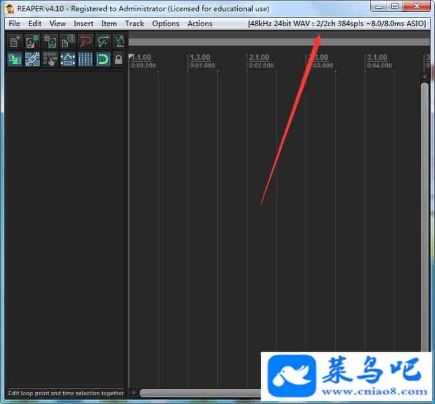Click the Redo toolbar icon

[x=103, y=42]
